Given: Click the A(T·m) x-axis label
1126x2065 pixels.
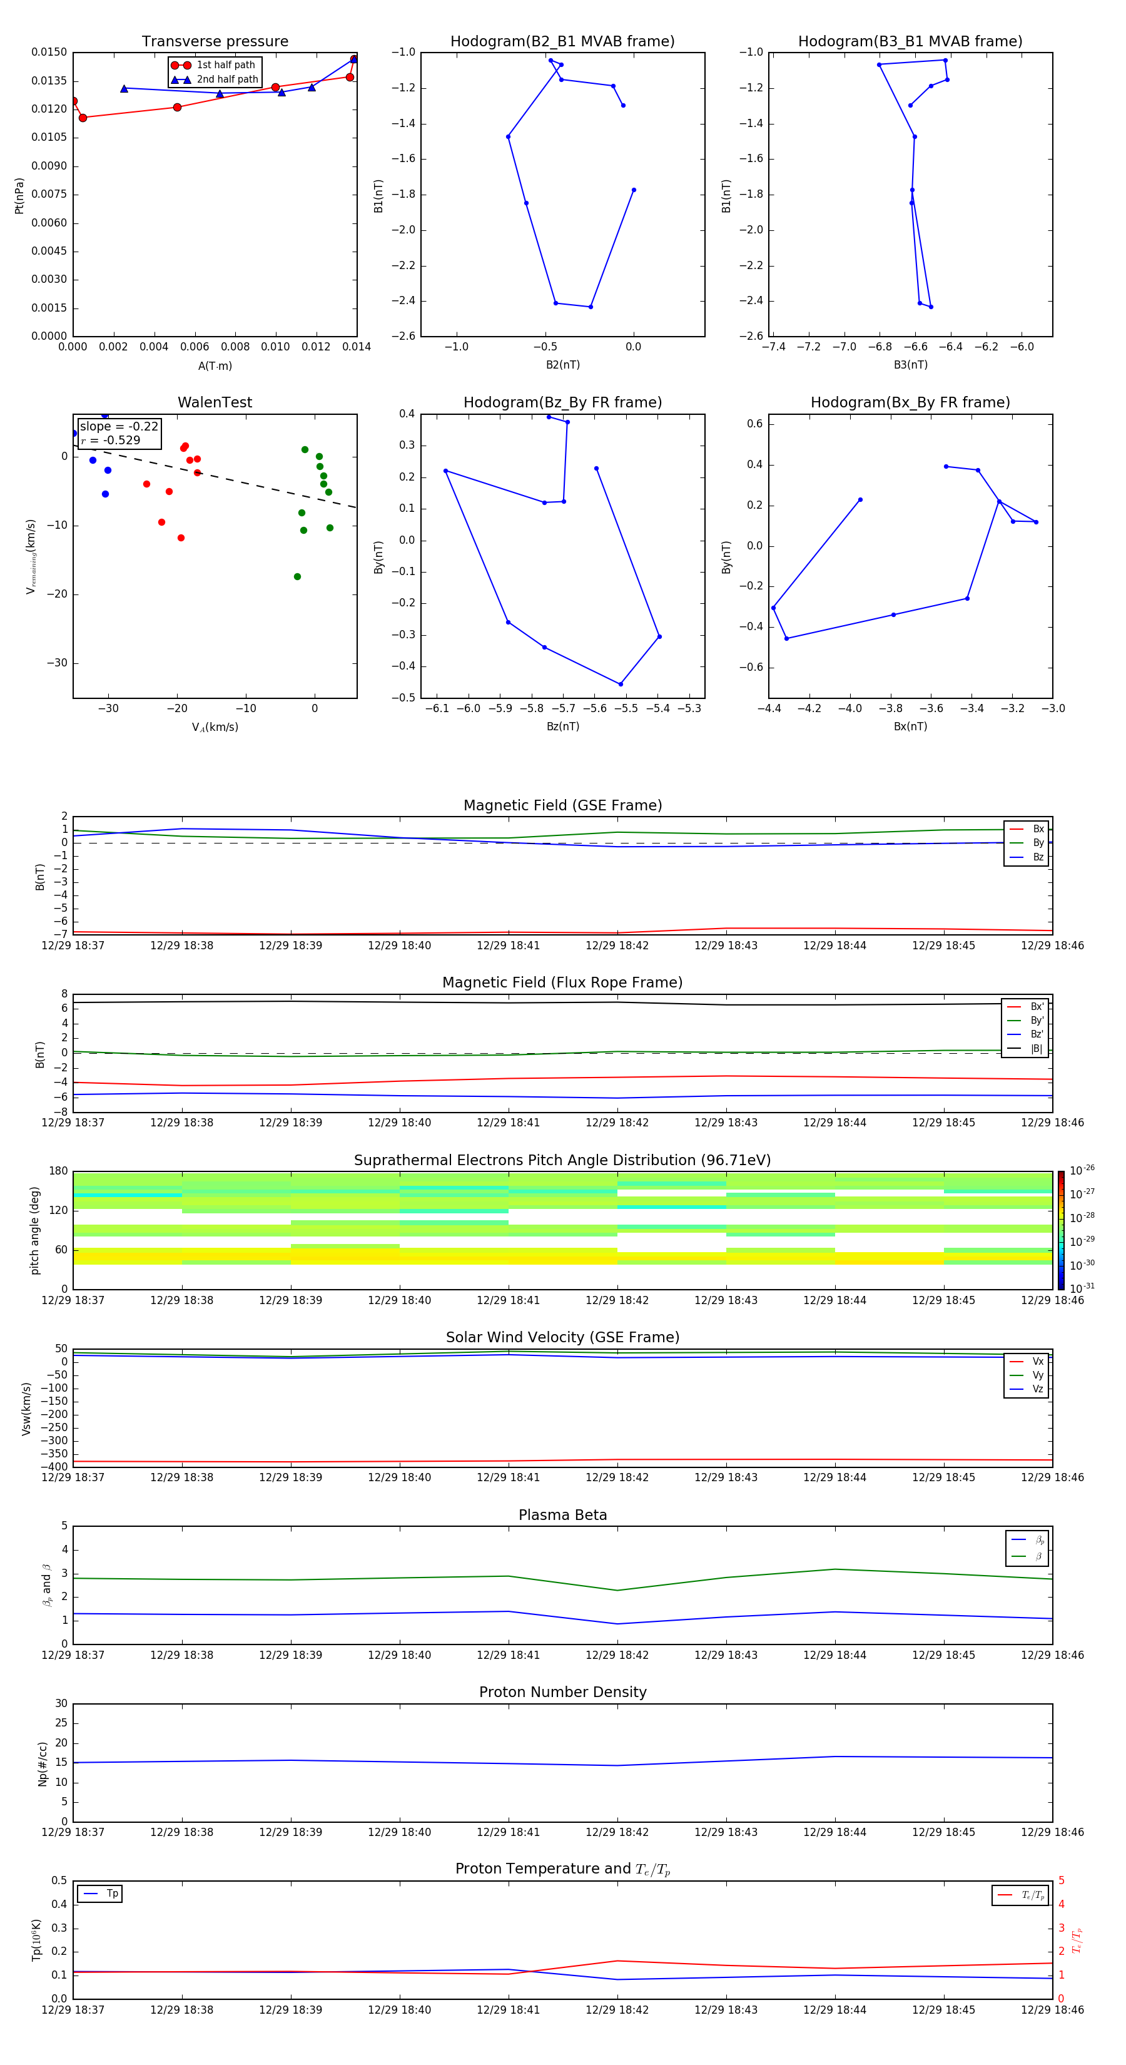Looking at the screenshot, I should 215,365.
